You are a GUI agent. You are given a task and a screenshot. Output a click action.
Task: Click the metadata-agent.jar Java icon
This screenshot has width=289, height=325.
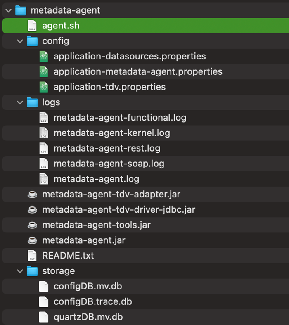[x=32, y=240]
